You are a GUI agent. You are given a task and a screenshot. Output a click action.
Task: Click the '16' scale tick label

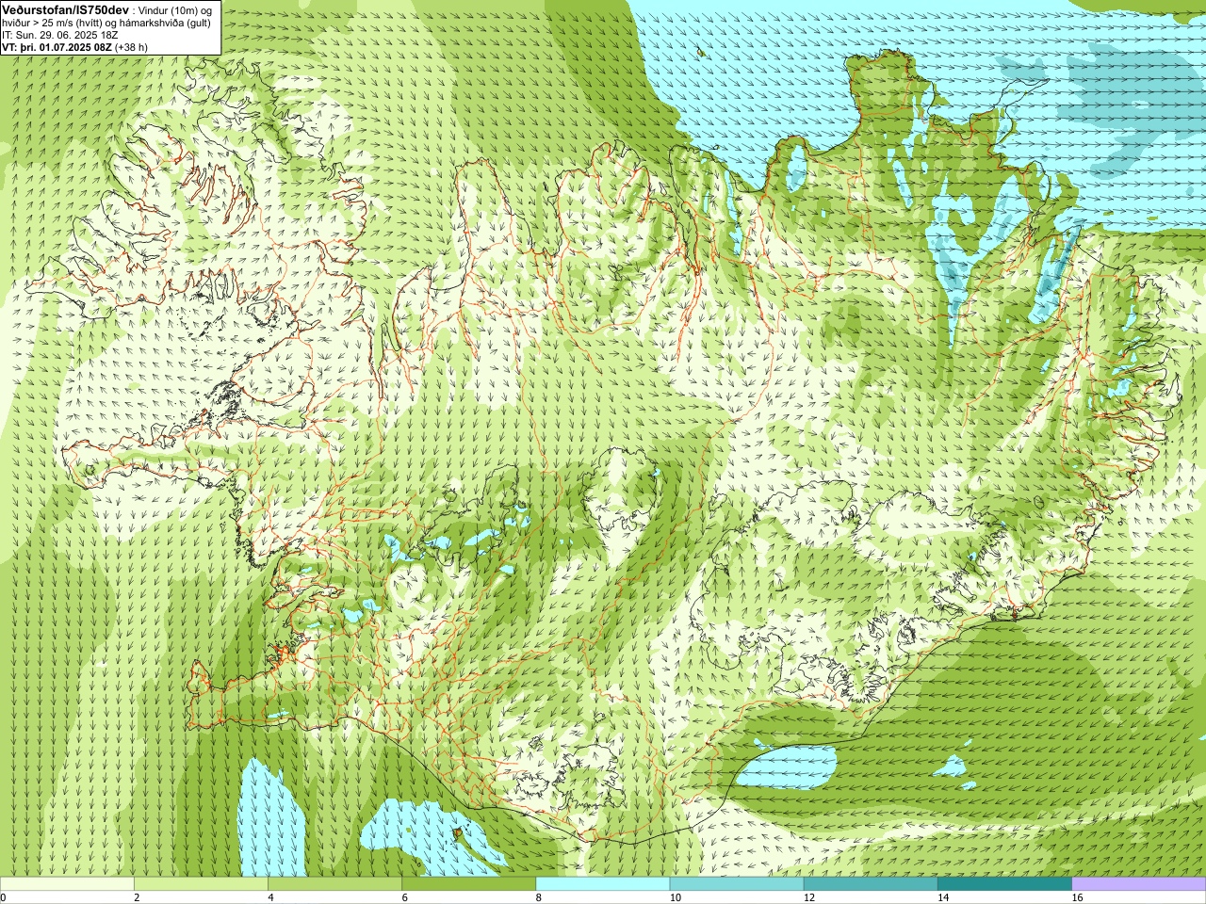[1078, 897]
